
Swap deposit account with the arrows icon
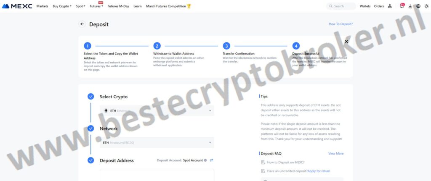211,160
